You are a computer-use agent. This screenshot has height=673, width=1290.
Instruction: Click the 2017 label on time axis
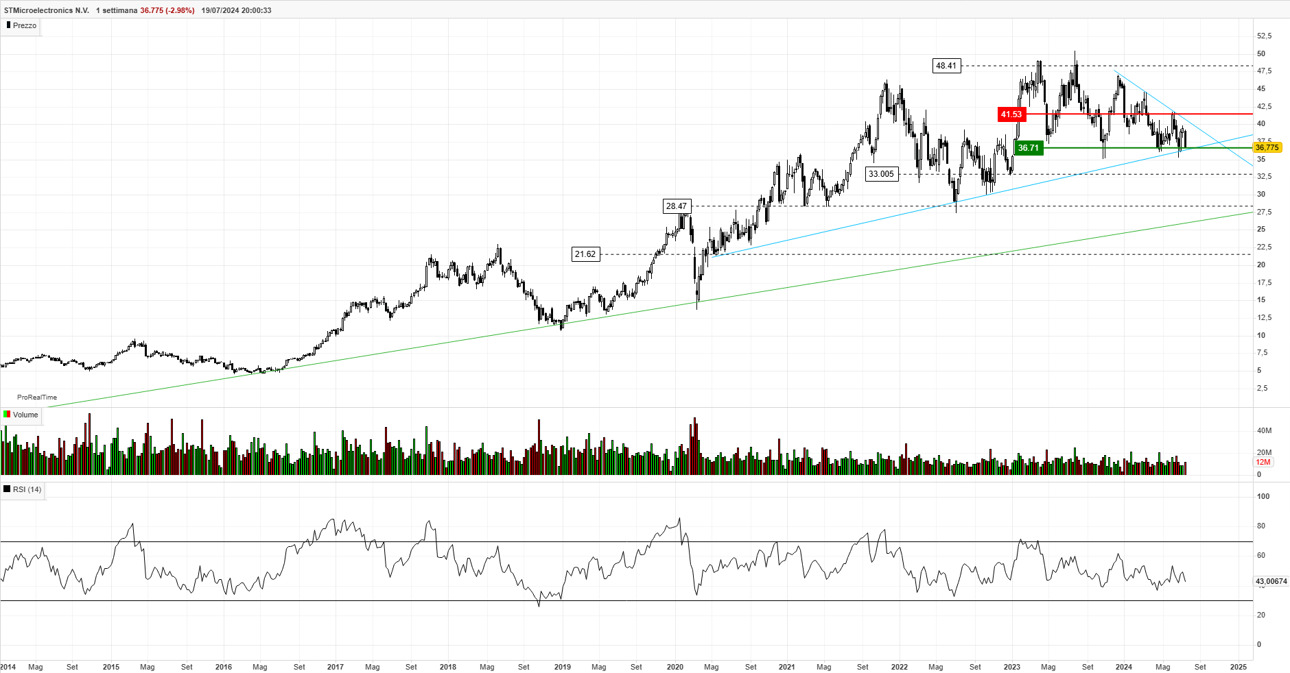(336, 667)
